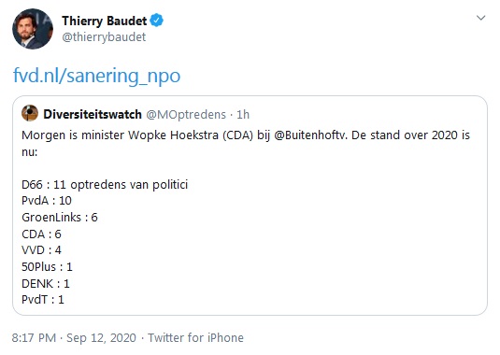
Task: Click the Diversiteitswatch avatar icon
Action: point(30,113)
